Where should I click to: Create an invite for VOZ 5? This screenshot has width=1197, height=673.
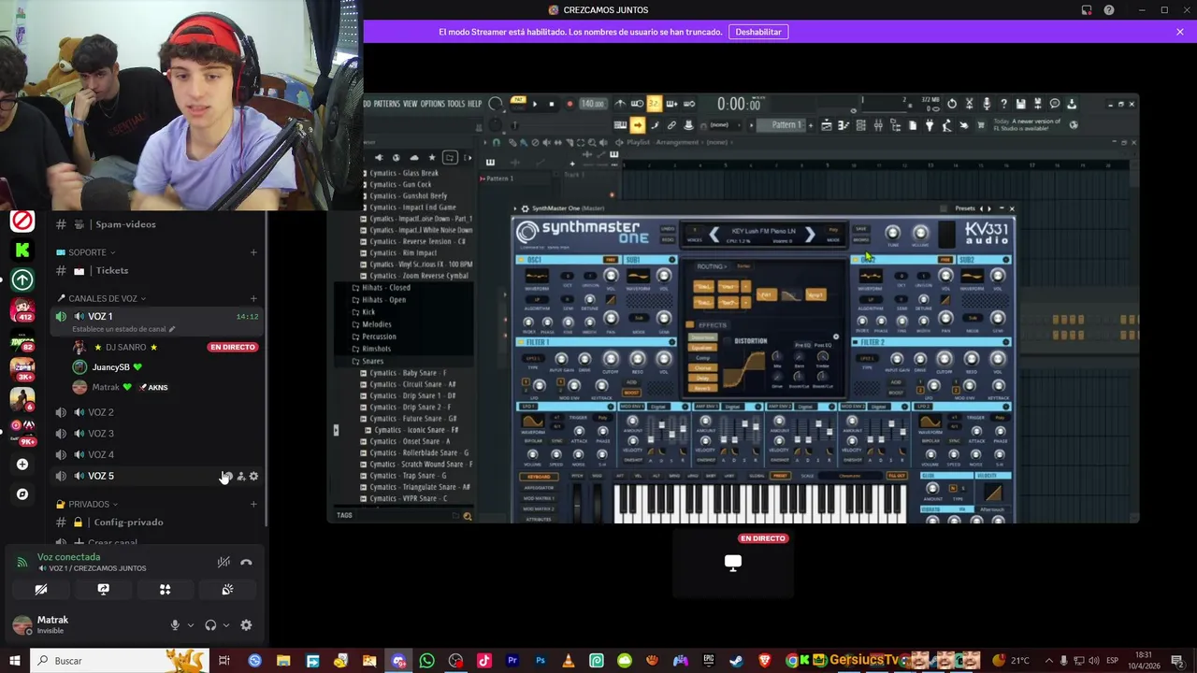(x=240, y=477)
